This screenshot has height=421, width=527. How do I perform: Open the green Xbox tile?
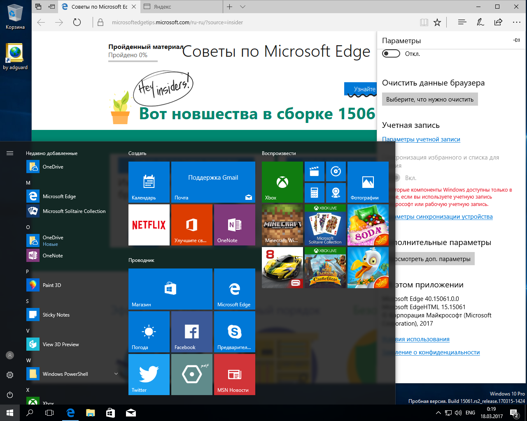coord(282,182)
